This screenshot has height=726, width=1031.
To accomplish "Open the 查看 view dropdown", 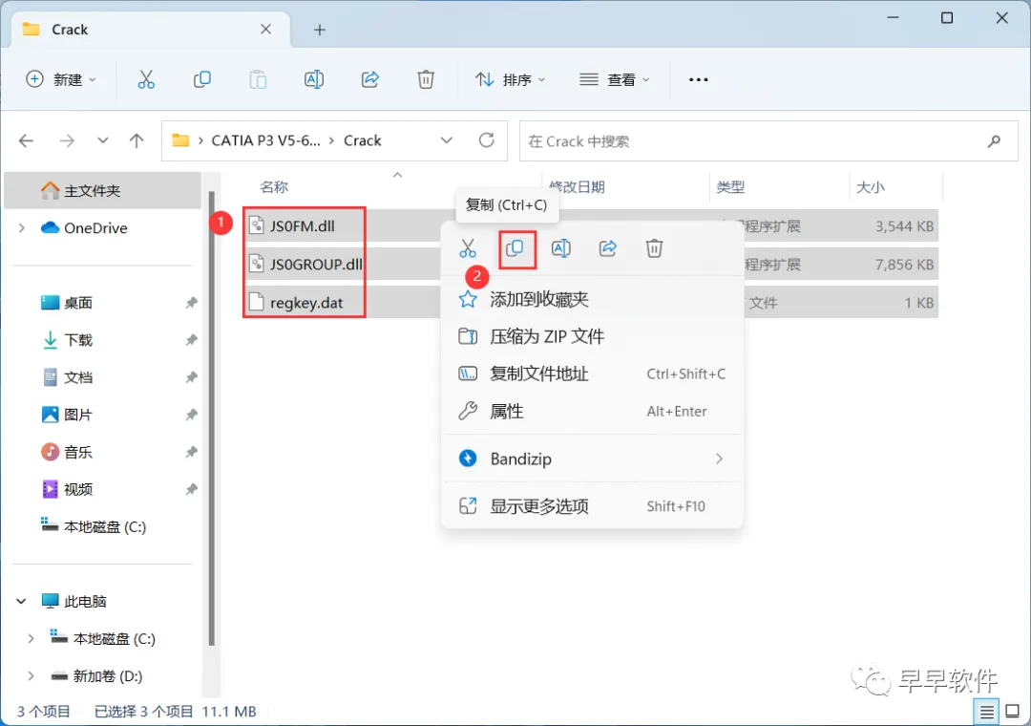I will [x=615, y=79].
